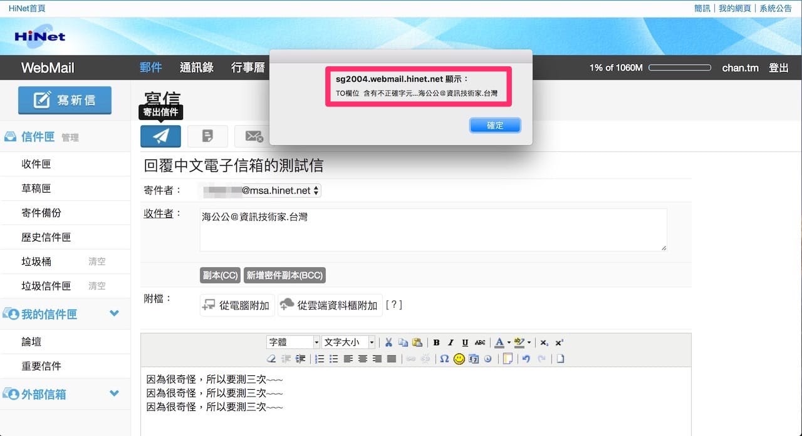Open the 行事曆 menu item
Image resolution: width=802 pixels, height=436 pixels.
click(248, 68)
